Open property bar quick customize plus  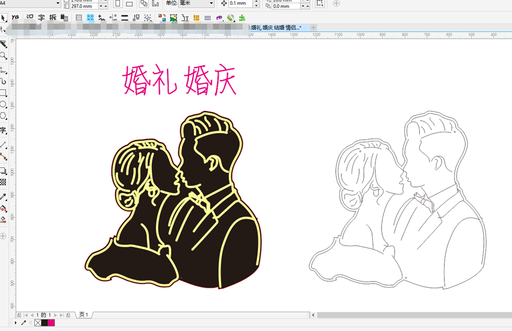336,3
